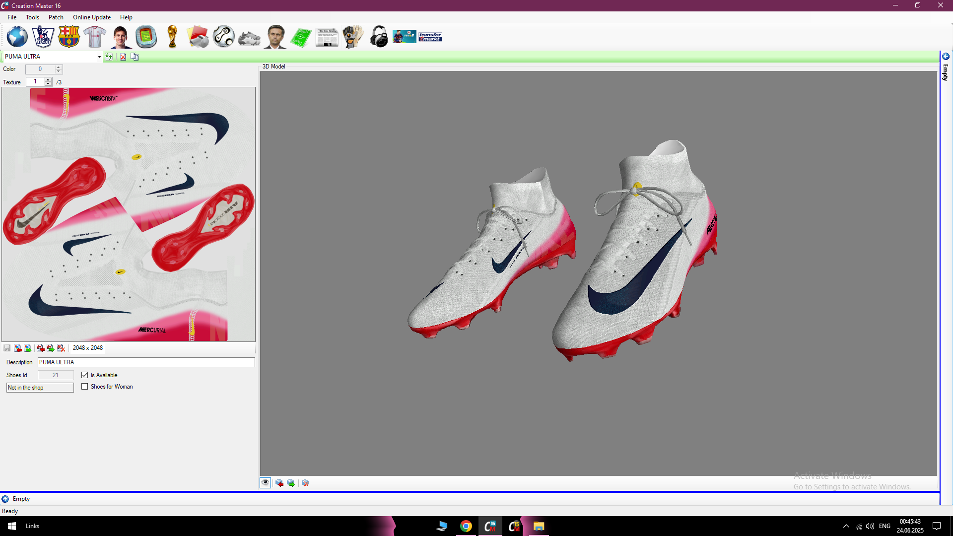Viewport: 953px width, 536px height.
Task: Expand the bottom Empty panel arrow
Action: (x=5, y=499)
